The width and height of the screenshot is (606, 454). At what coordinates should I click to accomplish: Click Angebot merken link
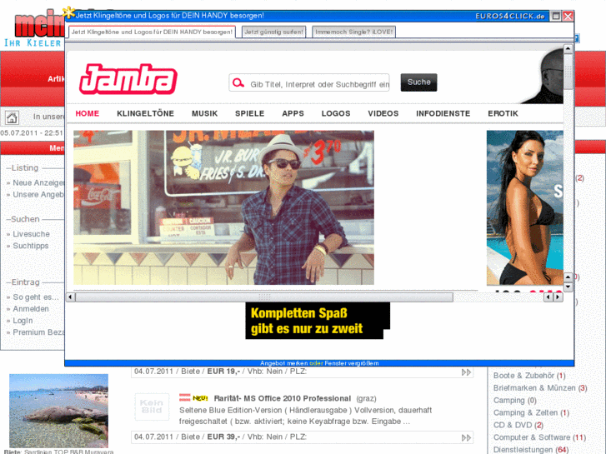pos(283,363)
